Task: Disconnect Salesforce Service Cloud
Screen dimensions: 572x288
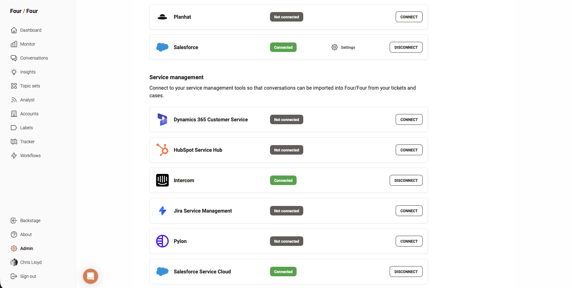Action: (406, 272)
